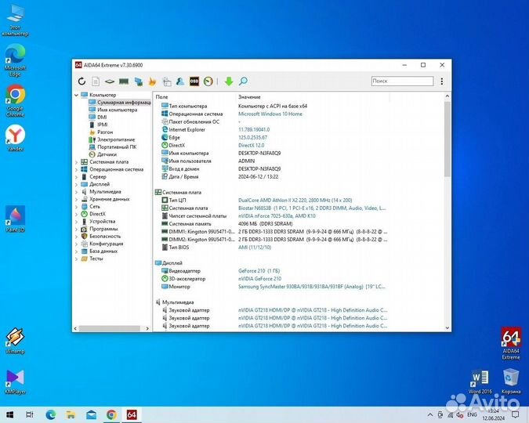This screenshot has height=423, width=529.
Task: Click the AIDA64 icon in the taskbar
Action: (x=132, y=414)
